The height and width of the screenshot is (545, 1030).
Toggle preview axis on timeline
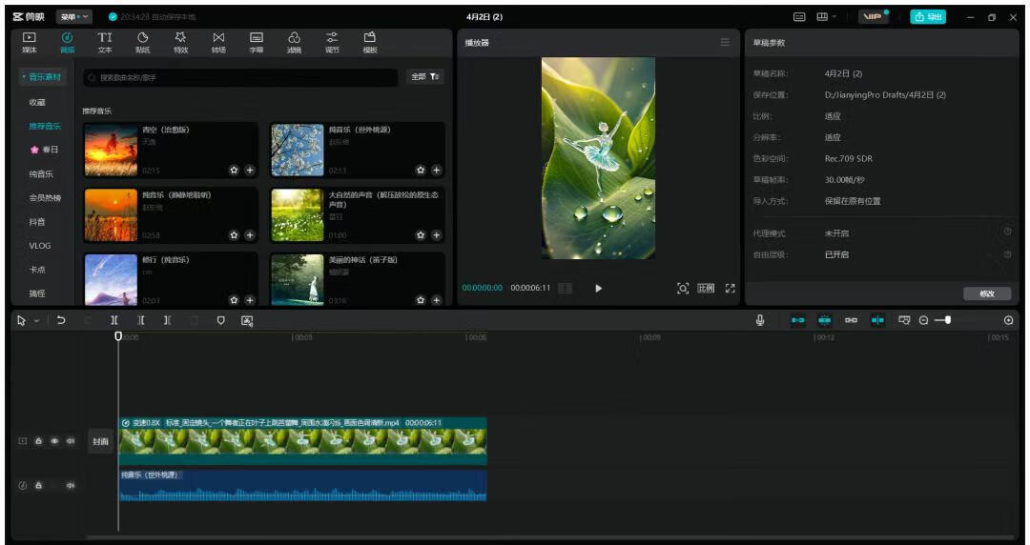pyautogui.click(x=877, y=320)
